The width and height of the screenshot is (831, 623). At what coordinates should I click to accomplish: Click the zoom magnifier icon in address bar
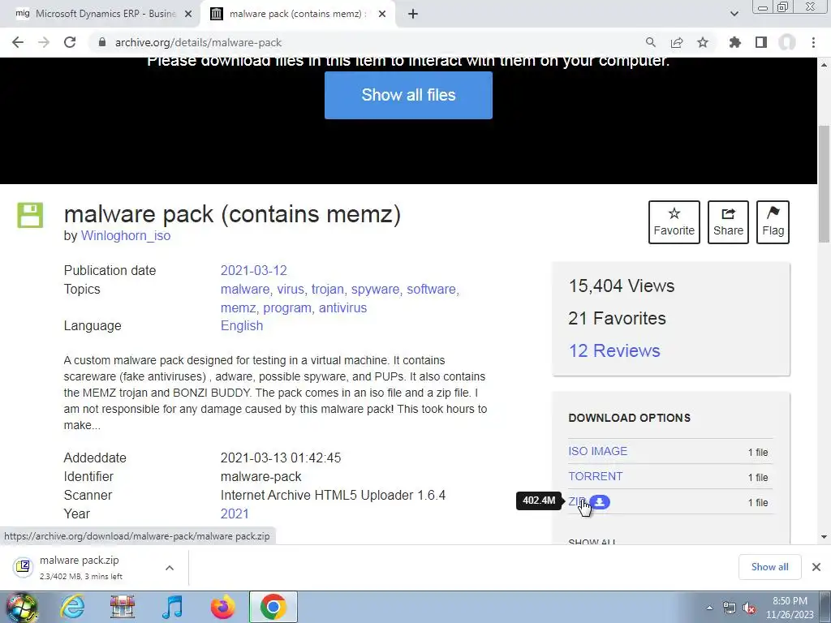coord(651,42)
